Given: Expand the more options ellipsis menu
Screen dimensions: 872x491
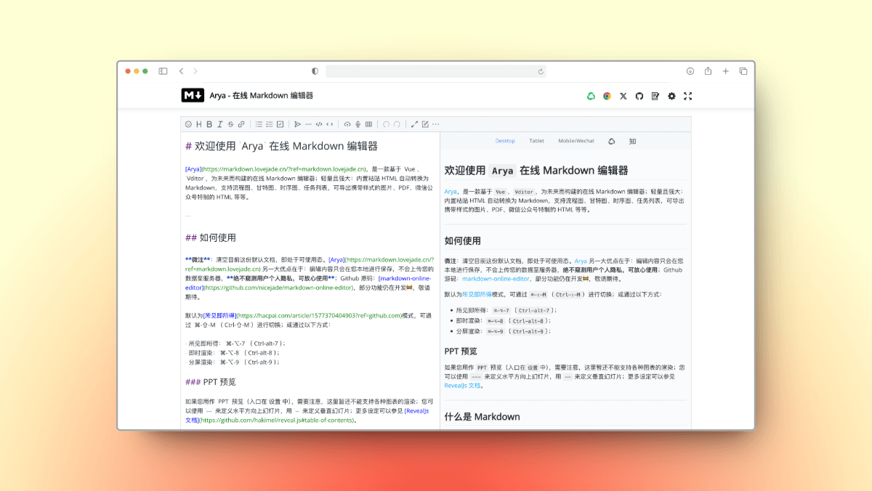Looking at the screenshot, I should pos(435,124).
